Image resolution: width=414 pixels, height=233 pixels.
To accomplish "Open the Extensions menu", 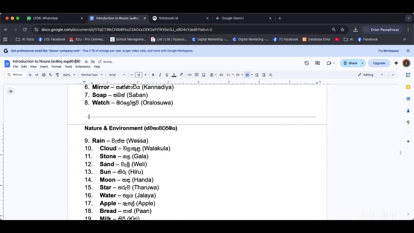I will pos(83,67).
